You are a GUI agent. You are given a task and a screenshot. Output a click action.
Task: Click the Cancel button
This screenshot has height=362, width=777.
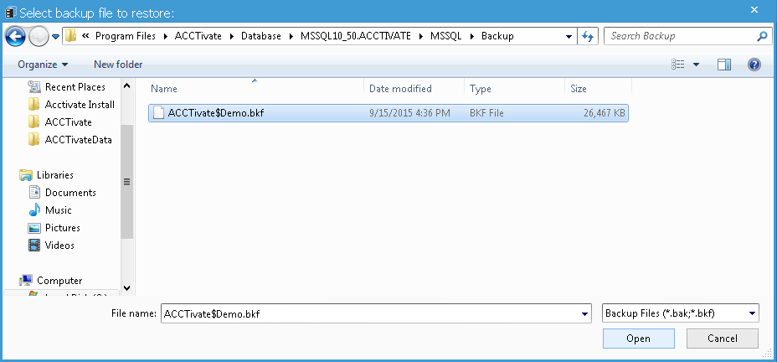pos(722,339)
